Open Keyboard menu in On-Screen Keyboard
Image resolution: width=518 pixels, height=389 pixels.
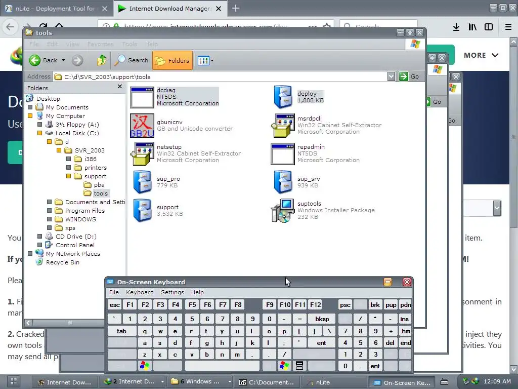(140, 292)
